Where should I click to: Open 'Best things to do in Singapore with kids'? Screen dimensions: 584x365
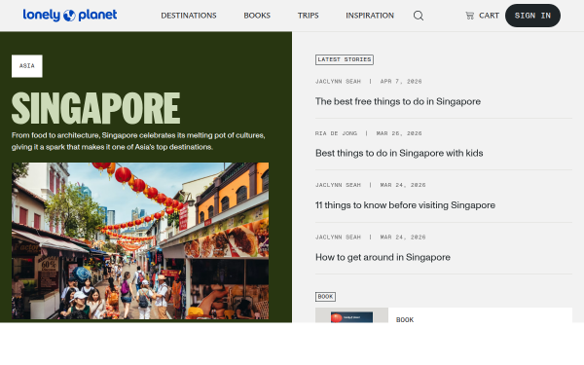click(399, 153)
